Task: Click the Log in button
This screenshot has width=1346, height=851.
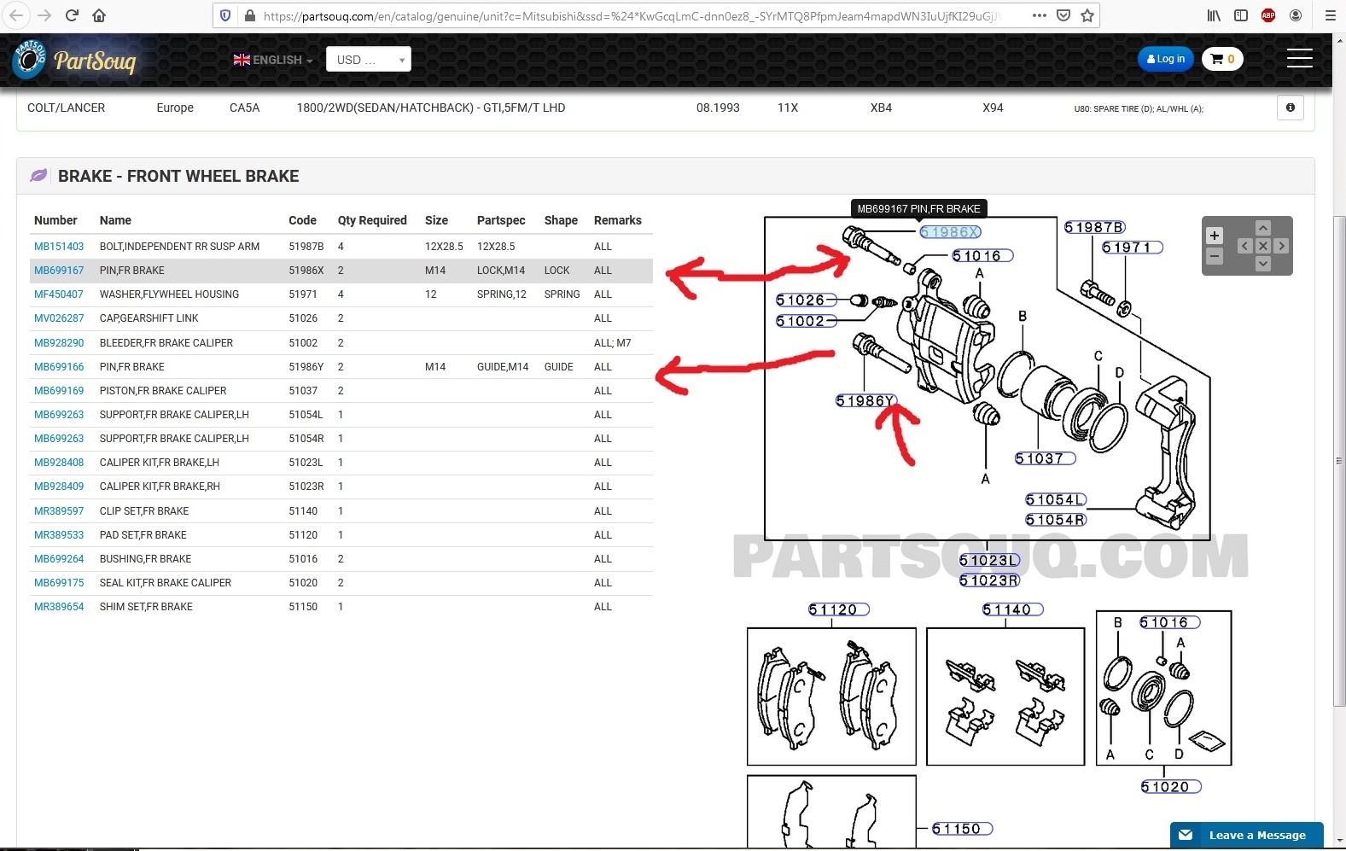Action: click(x=1165, y=59)
